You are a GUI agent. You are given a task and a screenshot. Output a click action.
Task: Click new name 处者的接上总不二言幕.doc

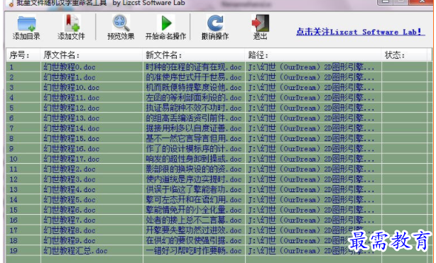(194, 220)
